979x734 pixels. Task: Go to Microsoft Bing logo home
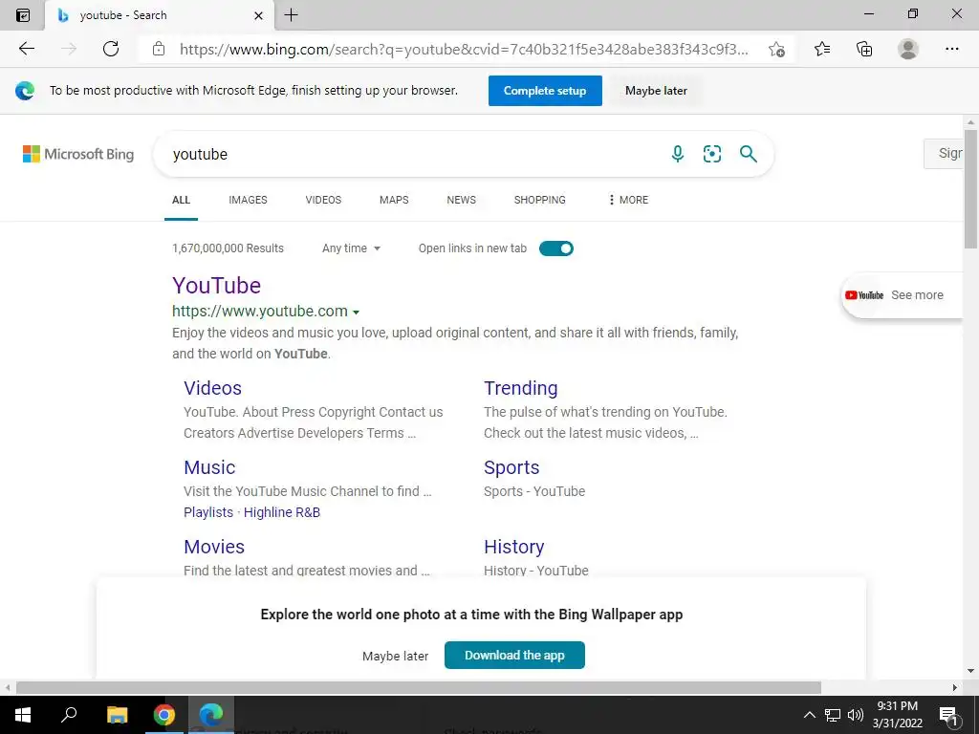(78, 154)
